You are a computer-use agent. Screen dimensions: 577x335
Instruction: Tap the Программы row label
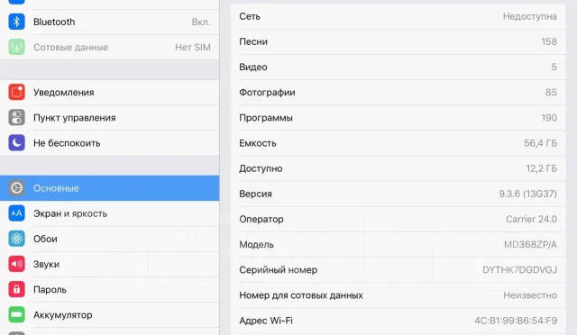(266, 118)
